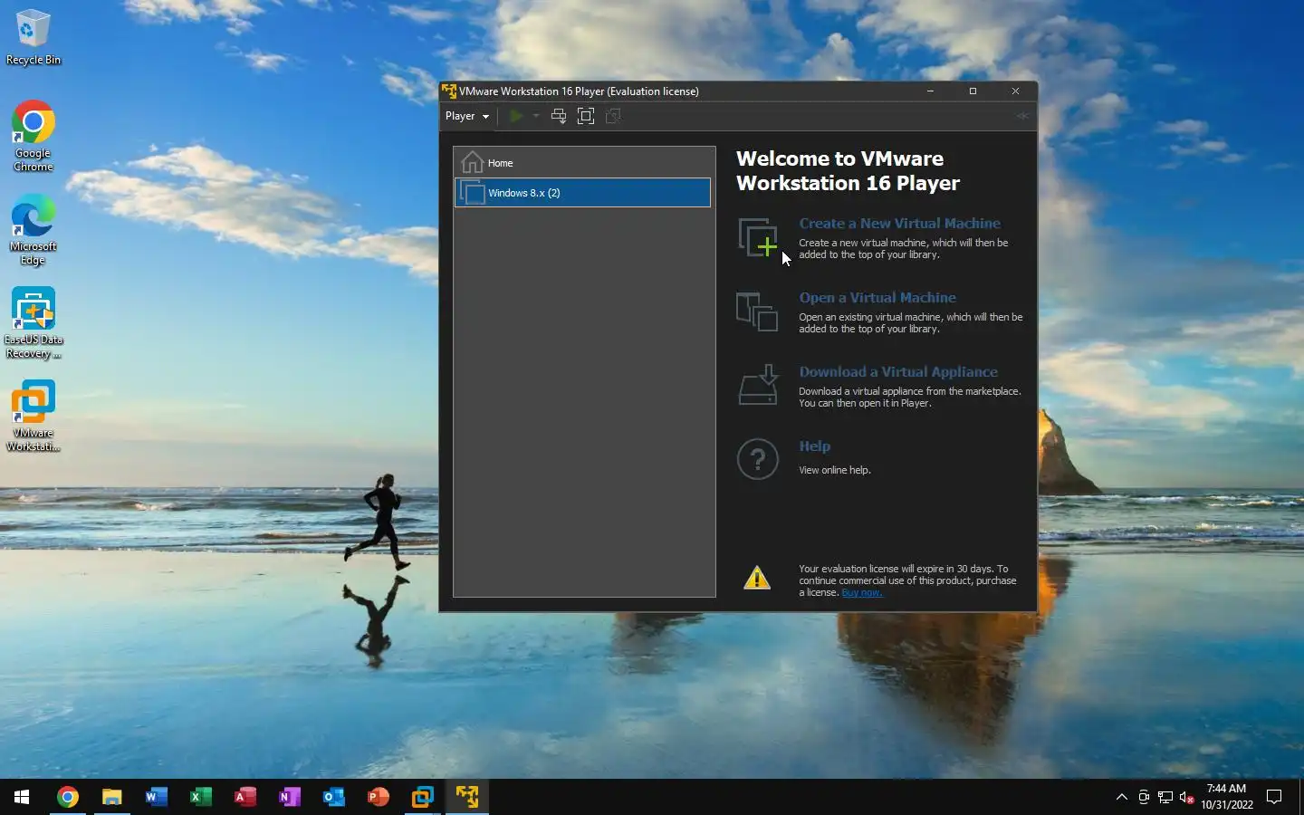The image size is (1304, 815).
Task: Click Download a Virtual Appliance link
Action: 898,372
